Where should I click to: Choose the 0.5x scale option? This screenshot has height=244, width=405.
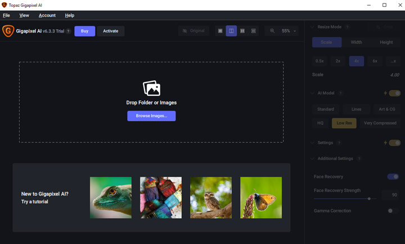pyautogui.click(x=319, y=61)
